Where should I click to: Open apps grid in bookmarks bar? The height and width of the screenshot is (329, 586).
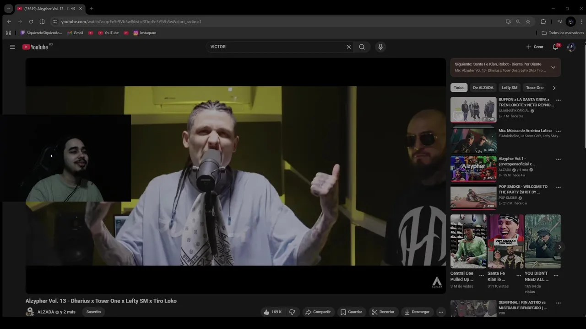8,33
